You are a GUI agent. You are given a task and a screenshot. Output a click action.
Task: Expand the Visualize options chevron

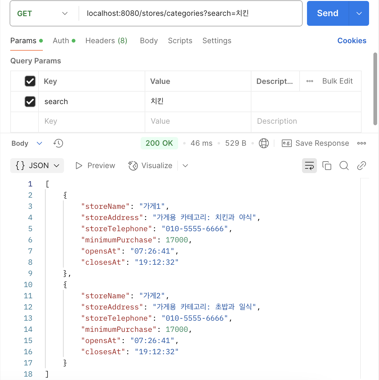pyautogui.click(x=185, y=166)
